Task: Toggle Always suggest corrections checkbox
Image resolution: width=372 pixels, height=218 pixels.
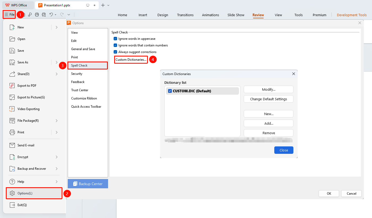Action: 115,52
